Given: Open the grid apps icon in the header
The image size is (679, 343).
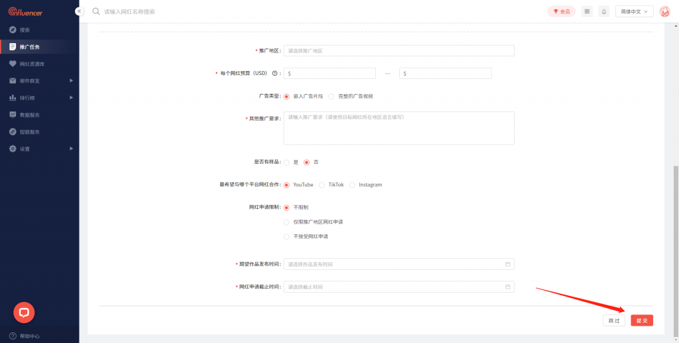Looking at the screenshot, I should pyautogui.click(x=587, y=11).
